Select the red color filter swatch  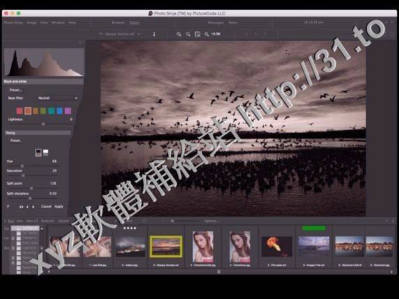point(20,110)
